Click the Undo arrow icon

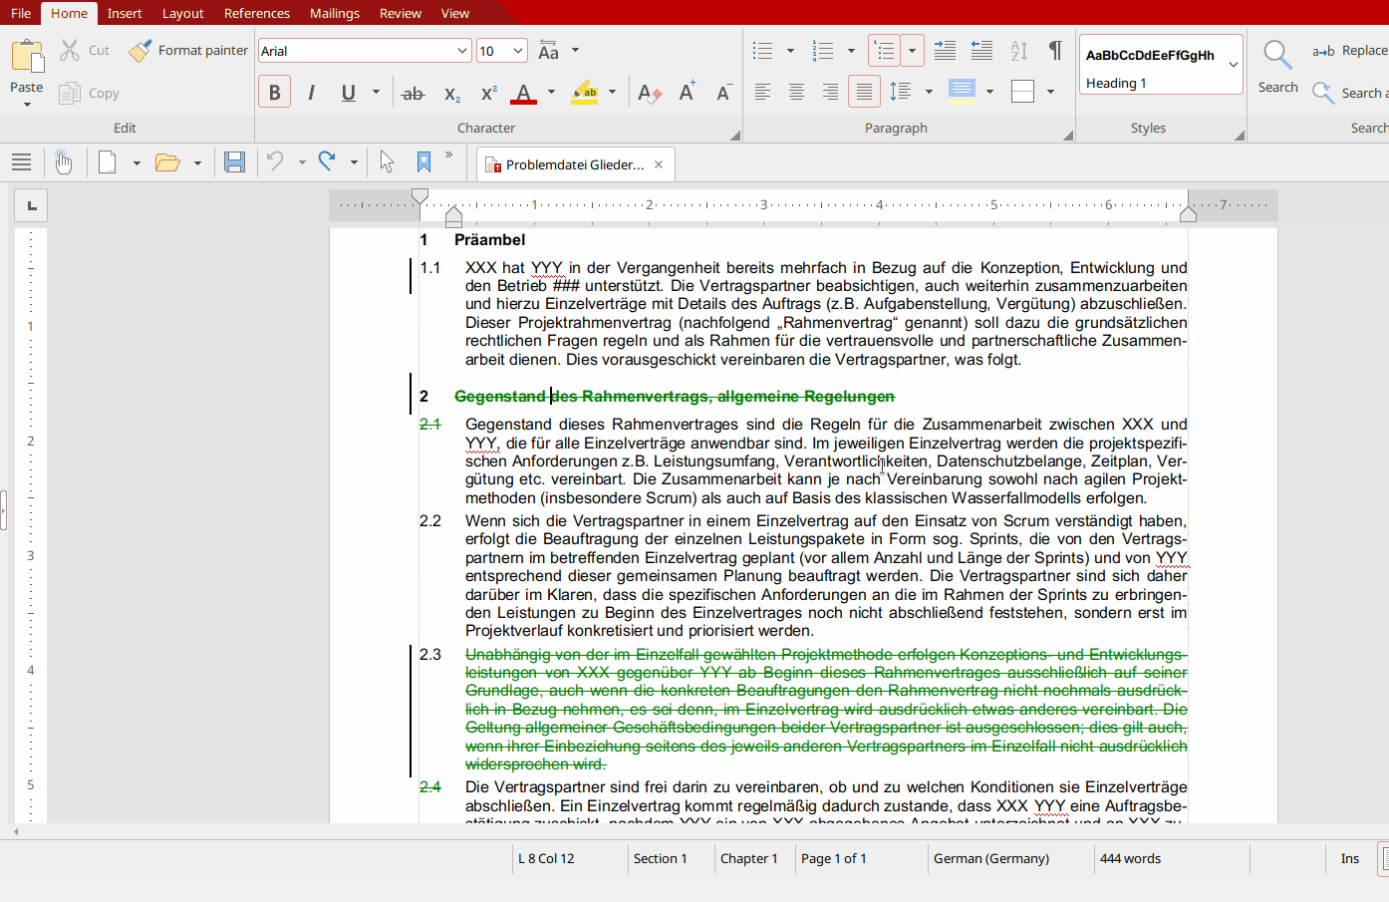[276, 162]
